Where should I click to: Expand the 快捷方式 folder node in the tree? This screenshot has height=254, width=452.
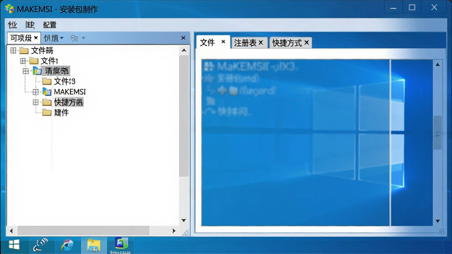point(35,102)
